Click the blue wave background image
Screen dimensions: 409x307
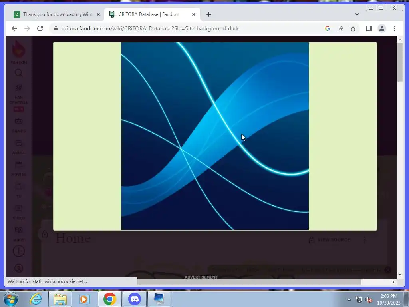tap(215, 136)
